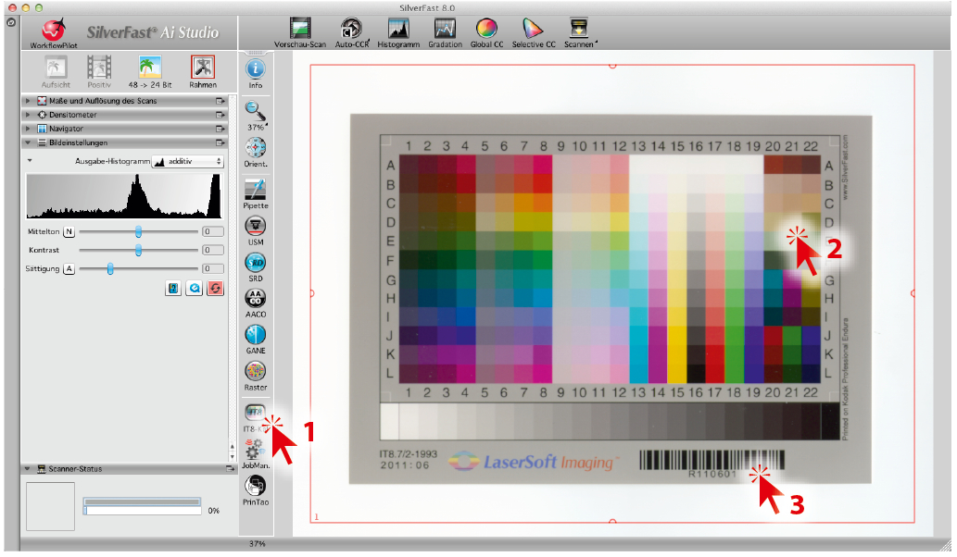Select the Positiv film type icon
This screenshot has width=957, height=557.
(99, 72)
